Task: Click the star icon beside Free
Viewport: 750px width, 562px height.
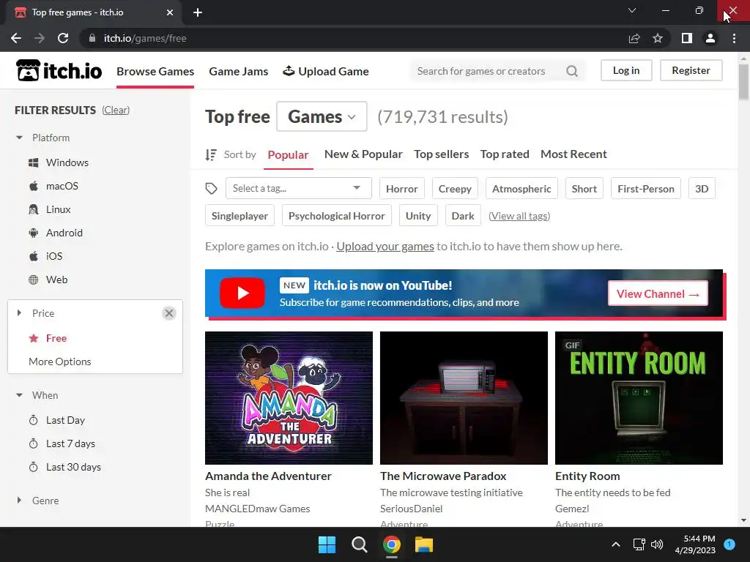Action: tap(34, 338)
